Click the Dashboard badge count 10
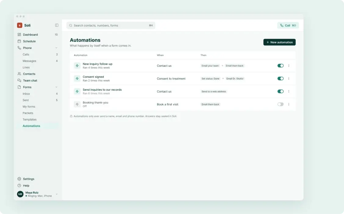344x214 pixels. (56, 35)
